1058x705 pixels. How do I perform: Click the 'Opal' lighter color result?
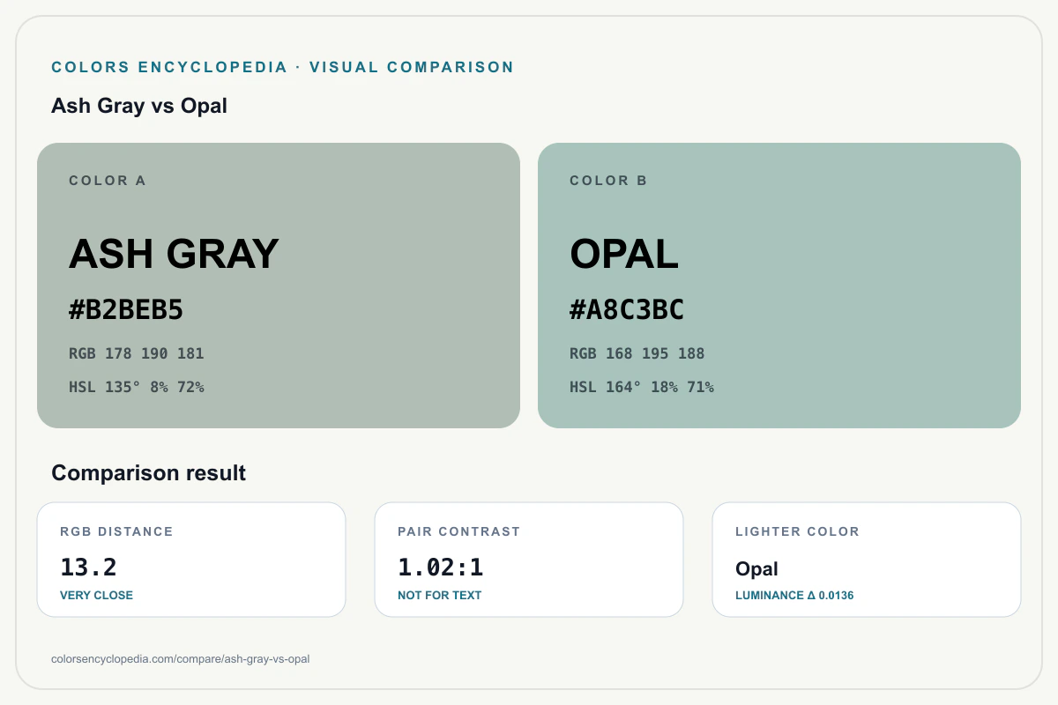click(756, 569)
